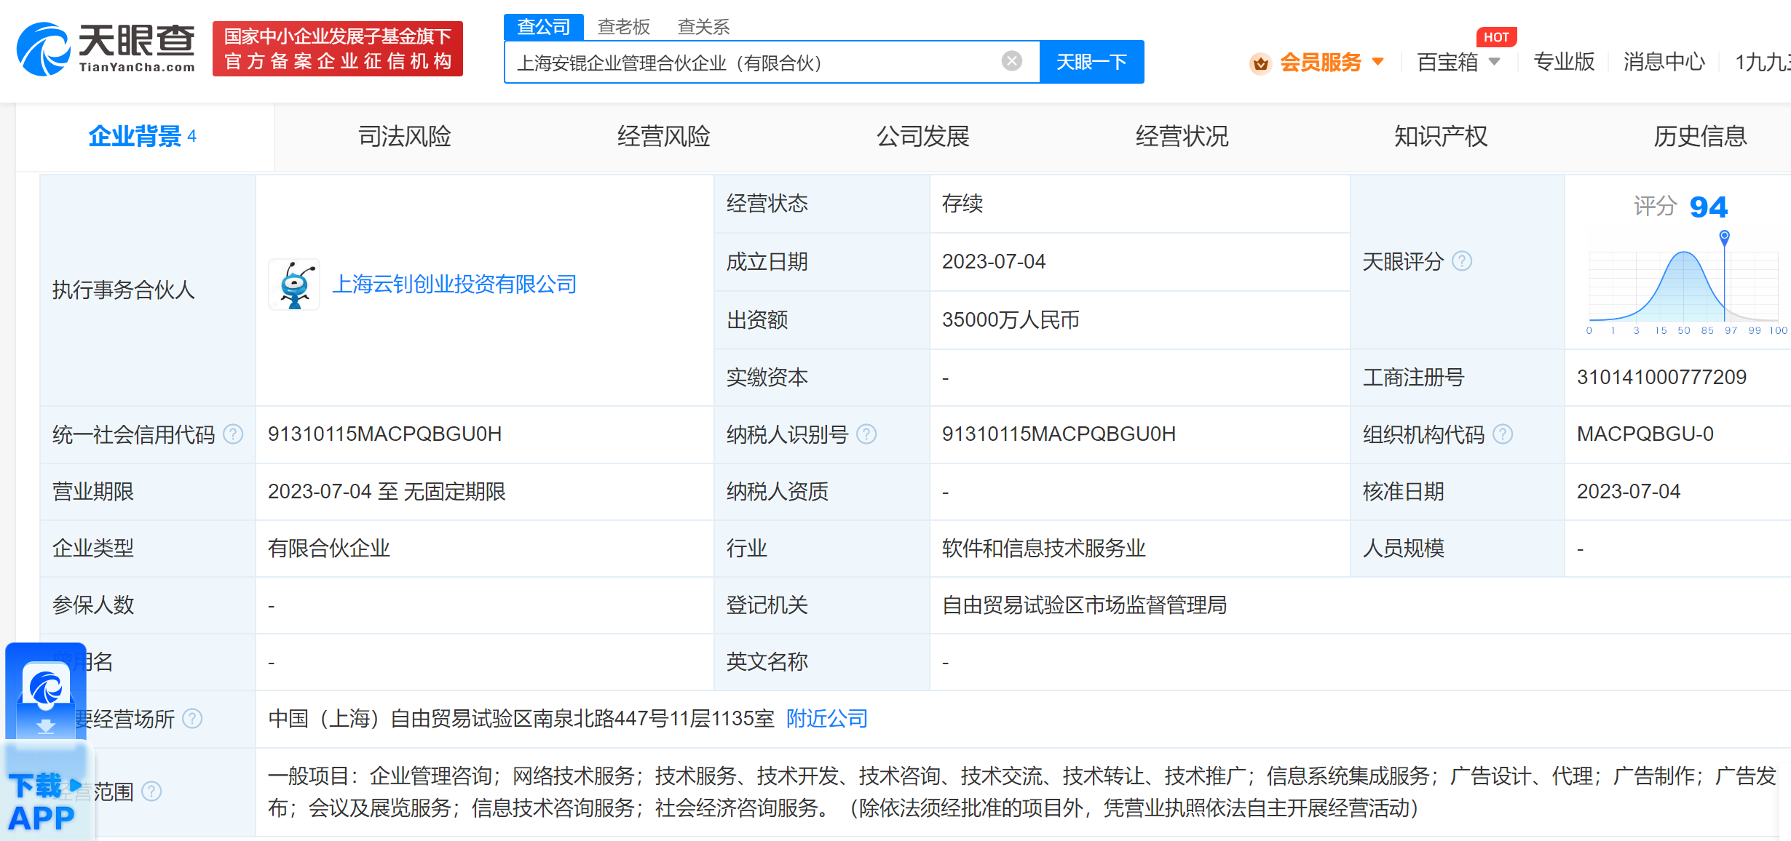Switch to the 经营风险 tab
This screenshot has width=1791, height=841.
point(663,136)
